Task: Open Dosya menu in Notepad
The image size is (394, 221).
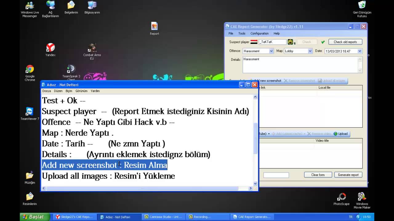Action: (x=46, y=91)
